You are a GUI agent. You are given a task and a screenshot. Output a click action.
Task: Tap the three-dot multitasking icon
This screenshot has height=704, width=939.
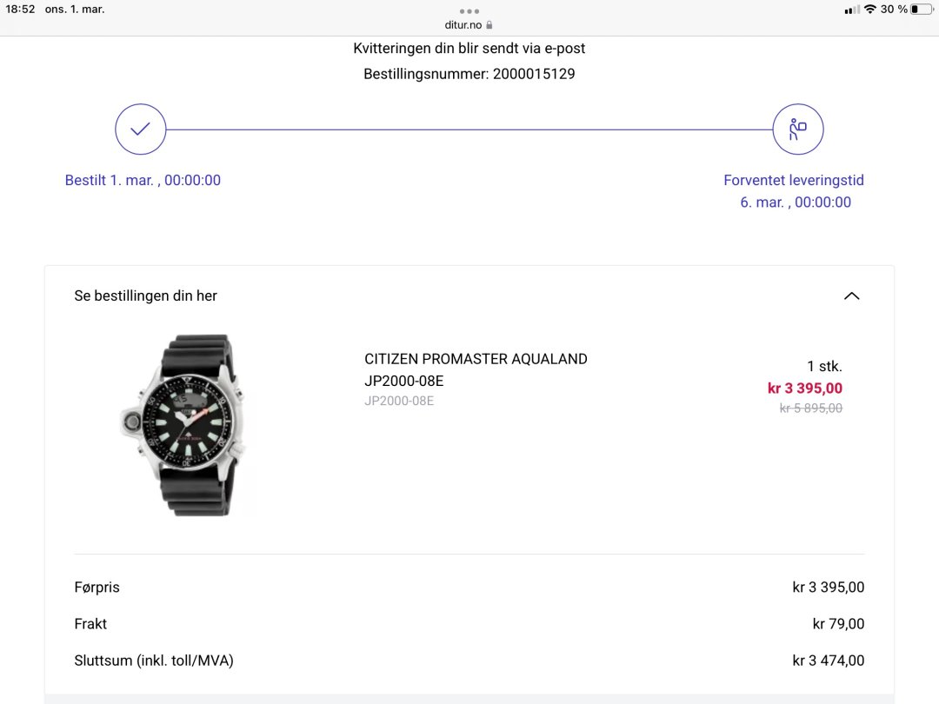click(469, 11)
